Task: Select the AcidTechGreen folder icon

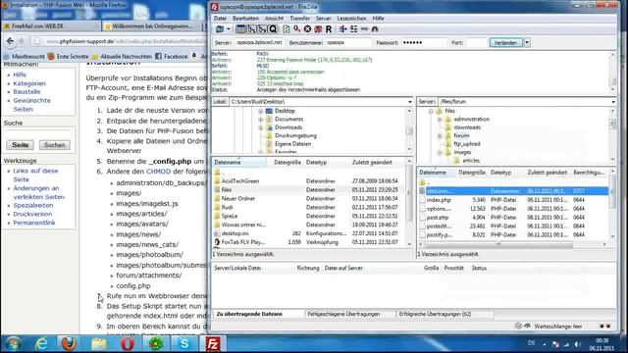Action: click(217, 181)
